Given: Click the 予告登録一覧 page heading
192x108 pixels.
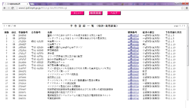Looking at the screenshot, I should tap(94, 26).
